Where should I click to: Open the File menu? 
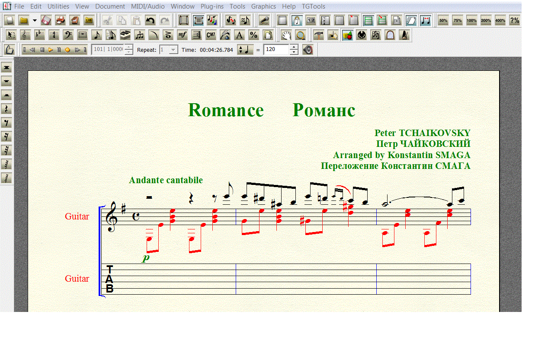(x=19, y=6)
